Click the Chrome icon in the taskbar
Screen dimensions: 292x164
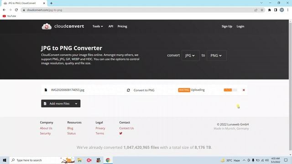click(108, 160)
